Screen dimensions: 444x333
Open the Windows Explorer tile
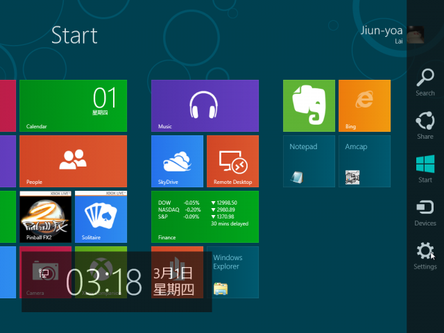tap(232, 272)
